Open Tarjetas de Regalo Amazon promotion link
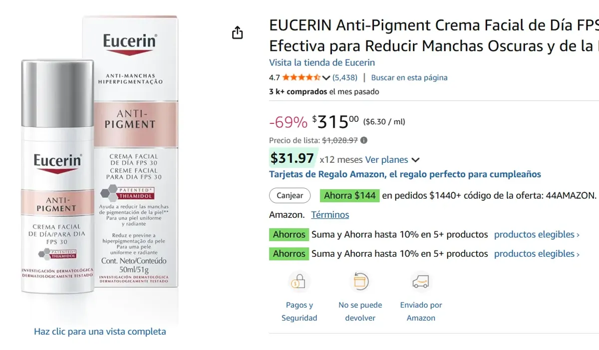 [x=404, y=174]
